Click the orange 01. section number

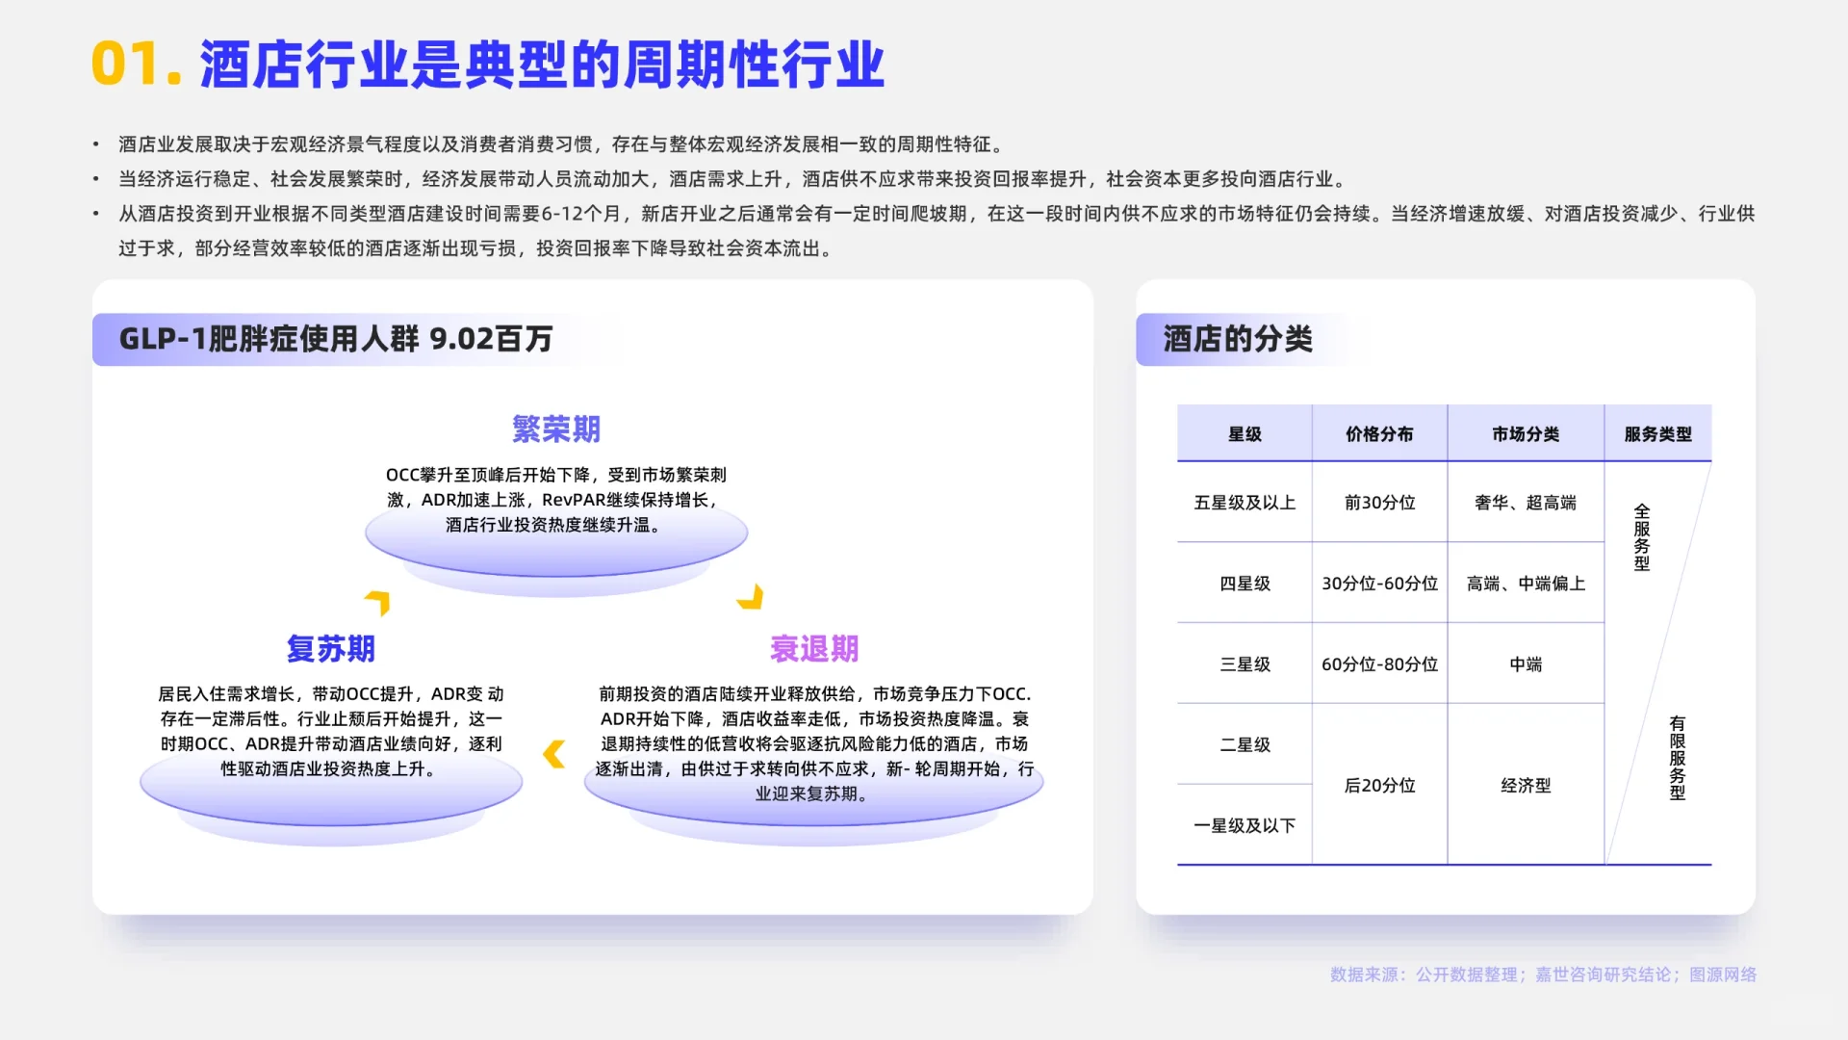coord(136,65)
